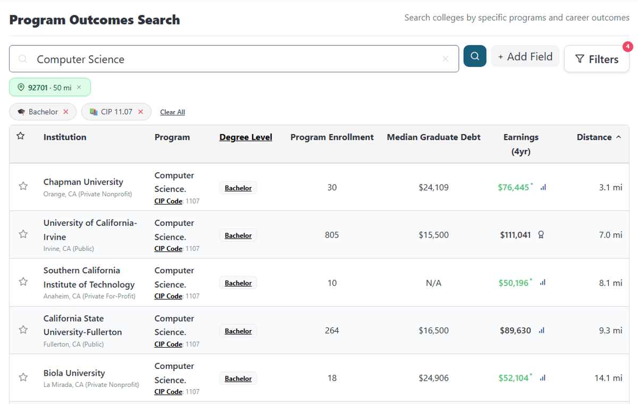The height and width of the screenshot is (404, 638).
Task: Click the graduation cap icon in the Bachelor chip
Action: pos(21,112)
